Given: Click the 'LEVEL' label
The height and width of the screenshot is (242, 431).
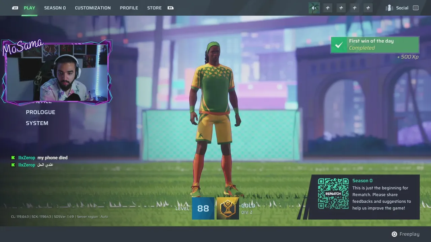Looking at the screenshot, I should click(183, 209).
